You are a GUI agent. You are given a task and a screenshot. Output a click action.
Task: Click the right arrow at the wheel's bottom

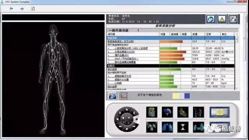(134, 126)
